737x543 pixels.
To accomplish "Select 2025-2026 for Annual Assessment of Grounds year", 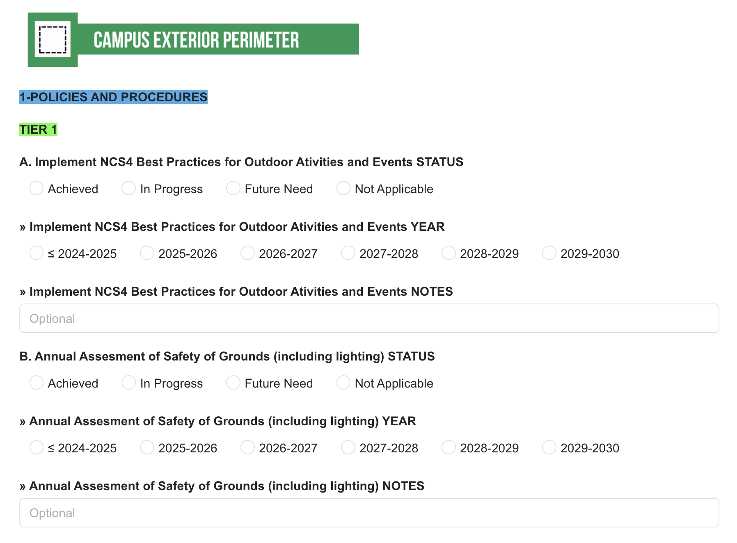I will coord(147,448).
